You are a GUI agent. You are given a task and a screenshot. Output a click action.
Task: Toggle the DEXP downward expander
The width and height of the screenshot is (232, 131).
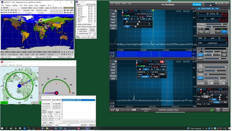200,78
